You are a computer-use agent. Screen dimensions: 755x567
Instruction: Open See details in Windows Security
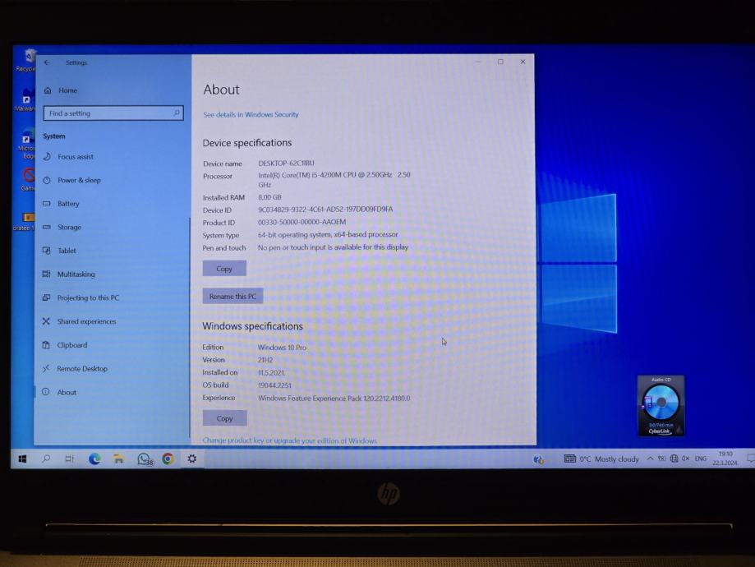point(251,115)
